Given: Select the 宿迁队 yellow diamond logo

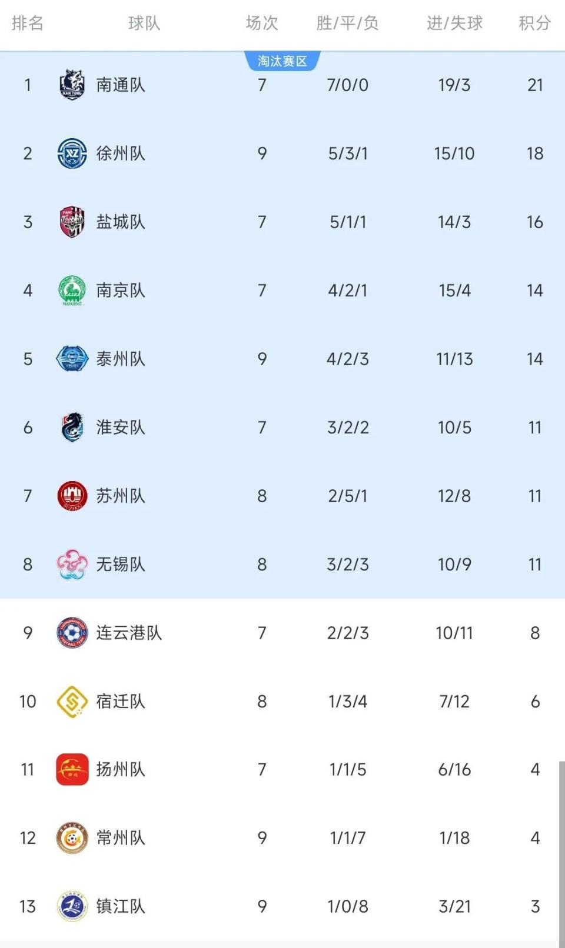Looking at the screenshot, I should click(x=72, y=702).
